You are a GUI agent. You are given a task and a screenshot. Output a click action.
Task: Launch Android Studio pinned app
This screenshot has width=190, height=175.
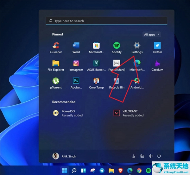coord(137,83)
